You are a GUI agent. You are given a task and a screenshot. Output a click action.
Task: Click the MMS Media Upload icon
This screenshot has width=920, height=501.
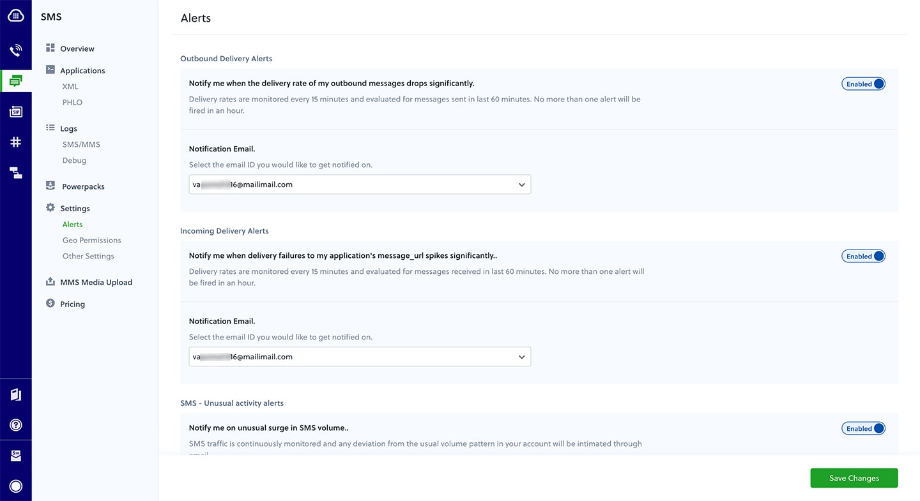point(50,281)
